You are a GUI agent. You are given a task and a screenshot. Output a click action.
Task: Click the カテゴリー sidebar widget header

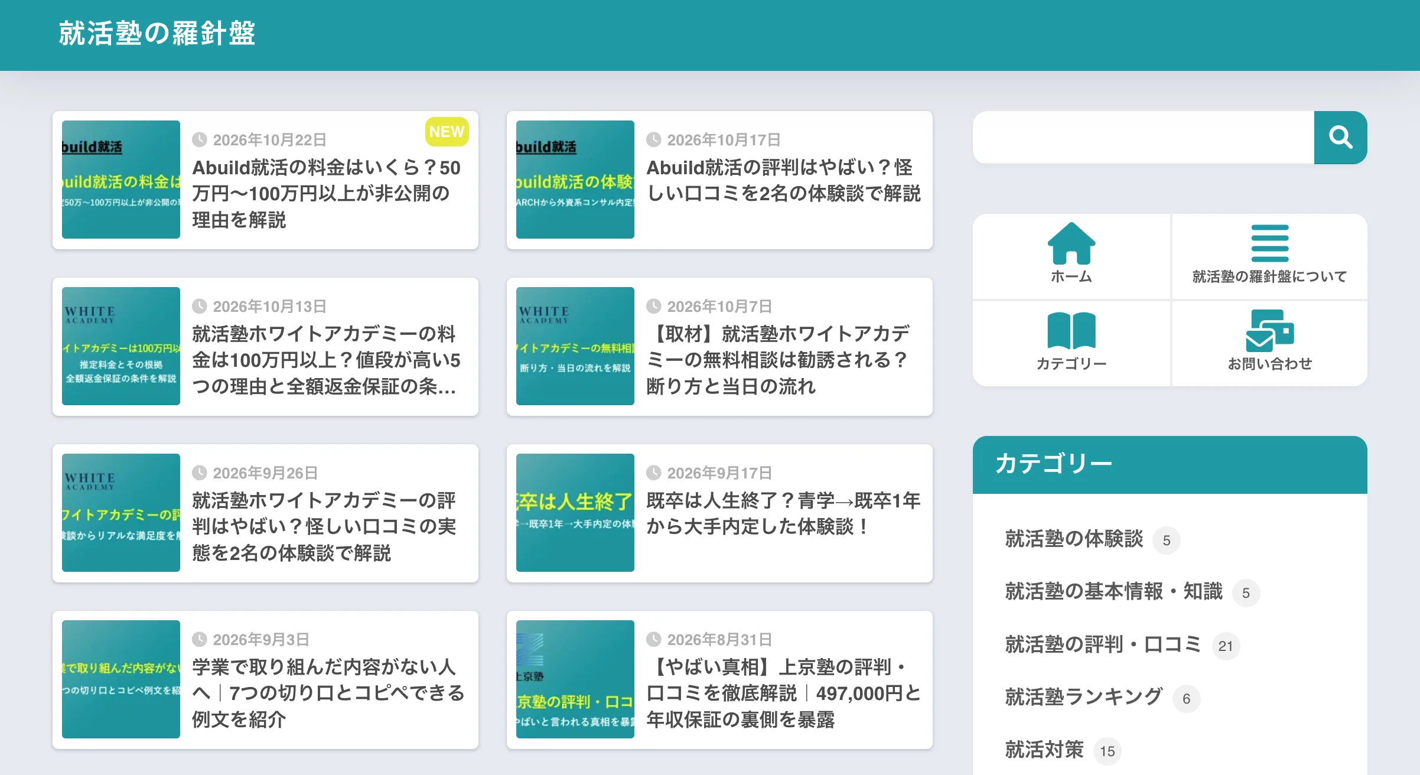point(1170,464)
